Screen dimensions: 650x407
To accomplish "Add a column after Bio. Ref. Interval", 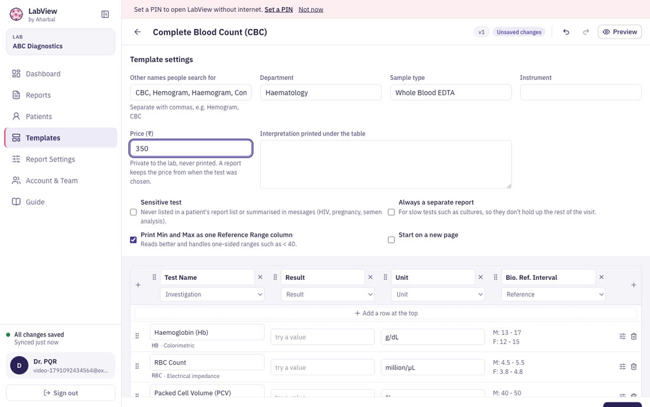I will pos(633,285).
